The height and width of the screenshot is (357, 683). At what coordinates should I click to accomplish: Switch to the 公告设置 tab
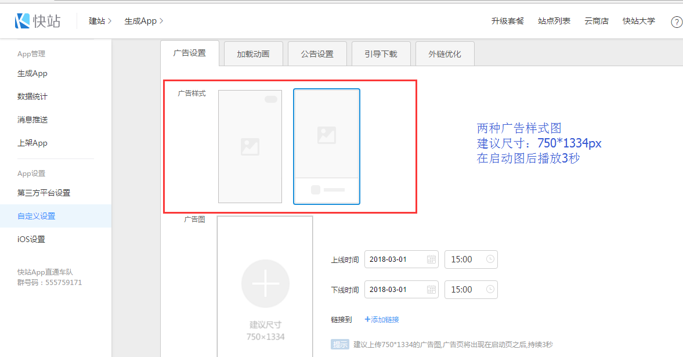317,54
